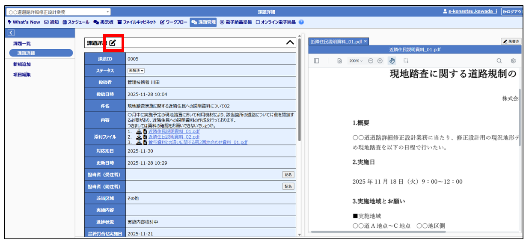Open the PDF zoom level 200% dropdown

coord(356,61)
